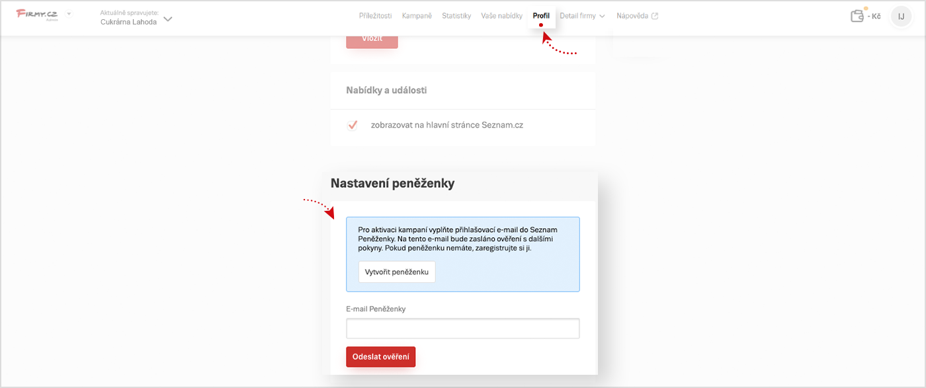Expand the Cukrárna Lahoda company switcher
Image resolution: width=926 pixels, height=388 pixels.
[168, 19]
